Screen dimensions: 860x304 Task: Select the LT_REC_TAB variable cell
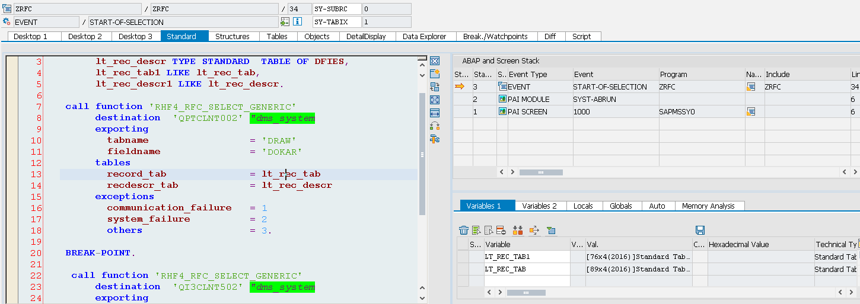[x=527, y=269]
